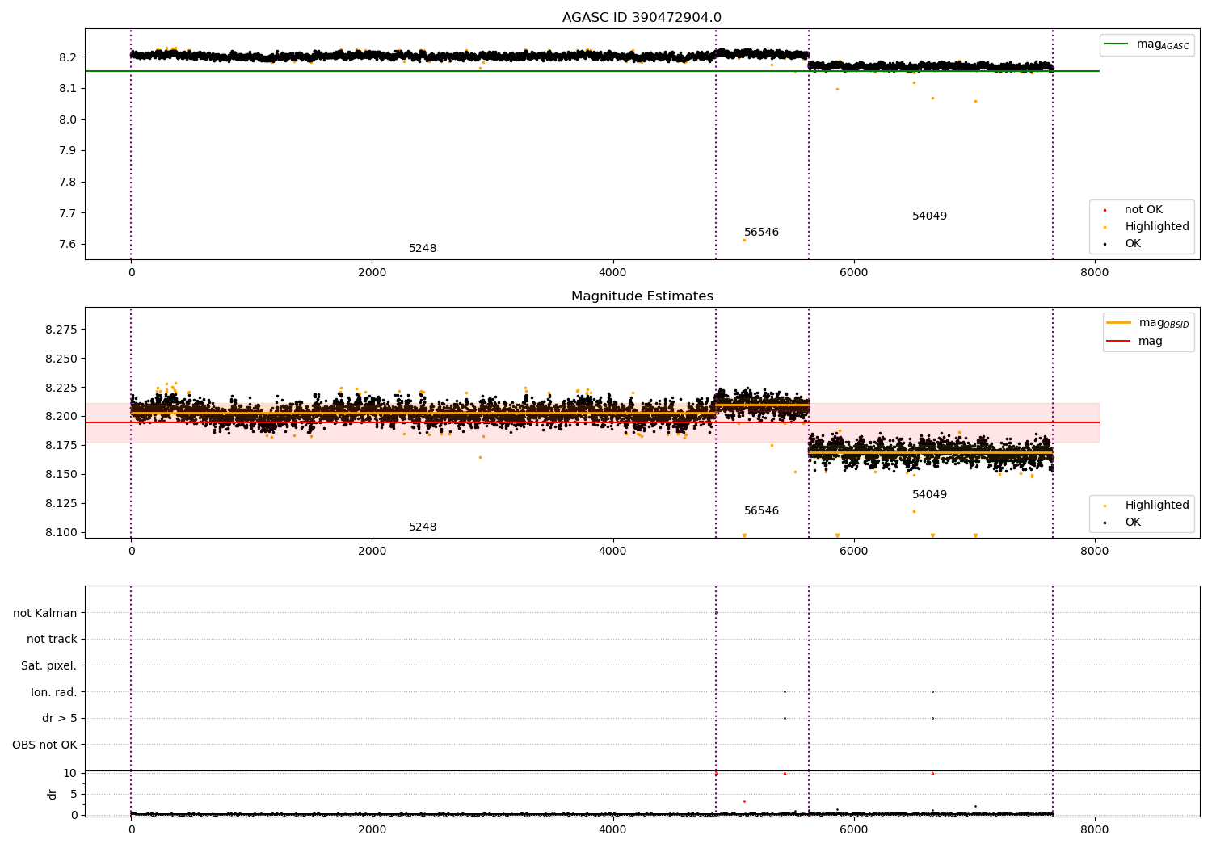Click the y-axis tick '8.0' in AGASC ID plot
Image resolution: width=1212 pixels, height=848 pixels.
click(67, 120)
